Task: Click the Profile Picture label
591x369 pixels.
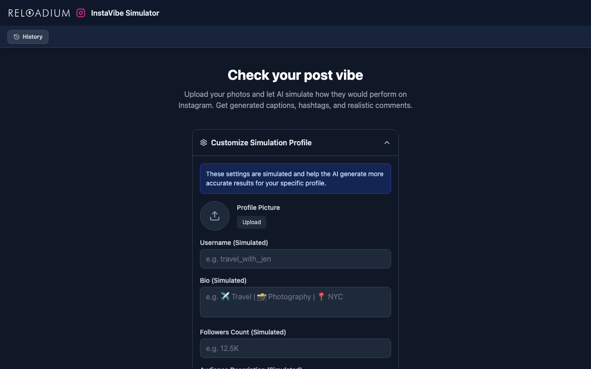Action: pyautogui.click(x=258, y=208)
